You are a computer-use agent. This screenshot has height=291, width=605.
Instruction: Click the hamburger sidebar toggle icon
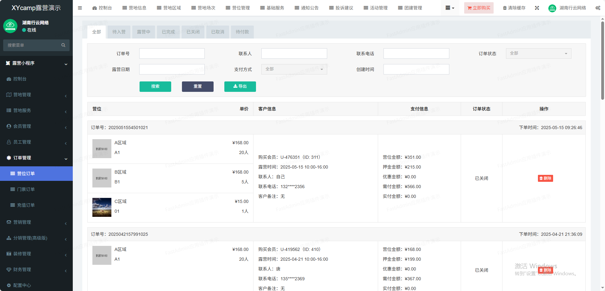pyautogui.click(x=80, y=8)
